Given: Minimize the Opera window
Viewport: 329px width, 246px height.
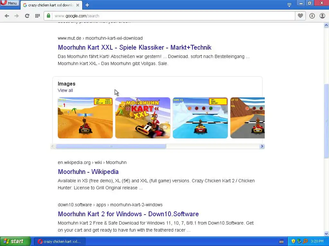Looking at the screenshot, I should pyautogui.click(x=301, y=3).
